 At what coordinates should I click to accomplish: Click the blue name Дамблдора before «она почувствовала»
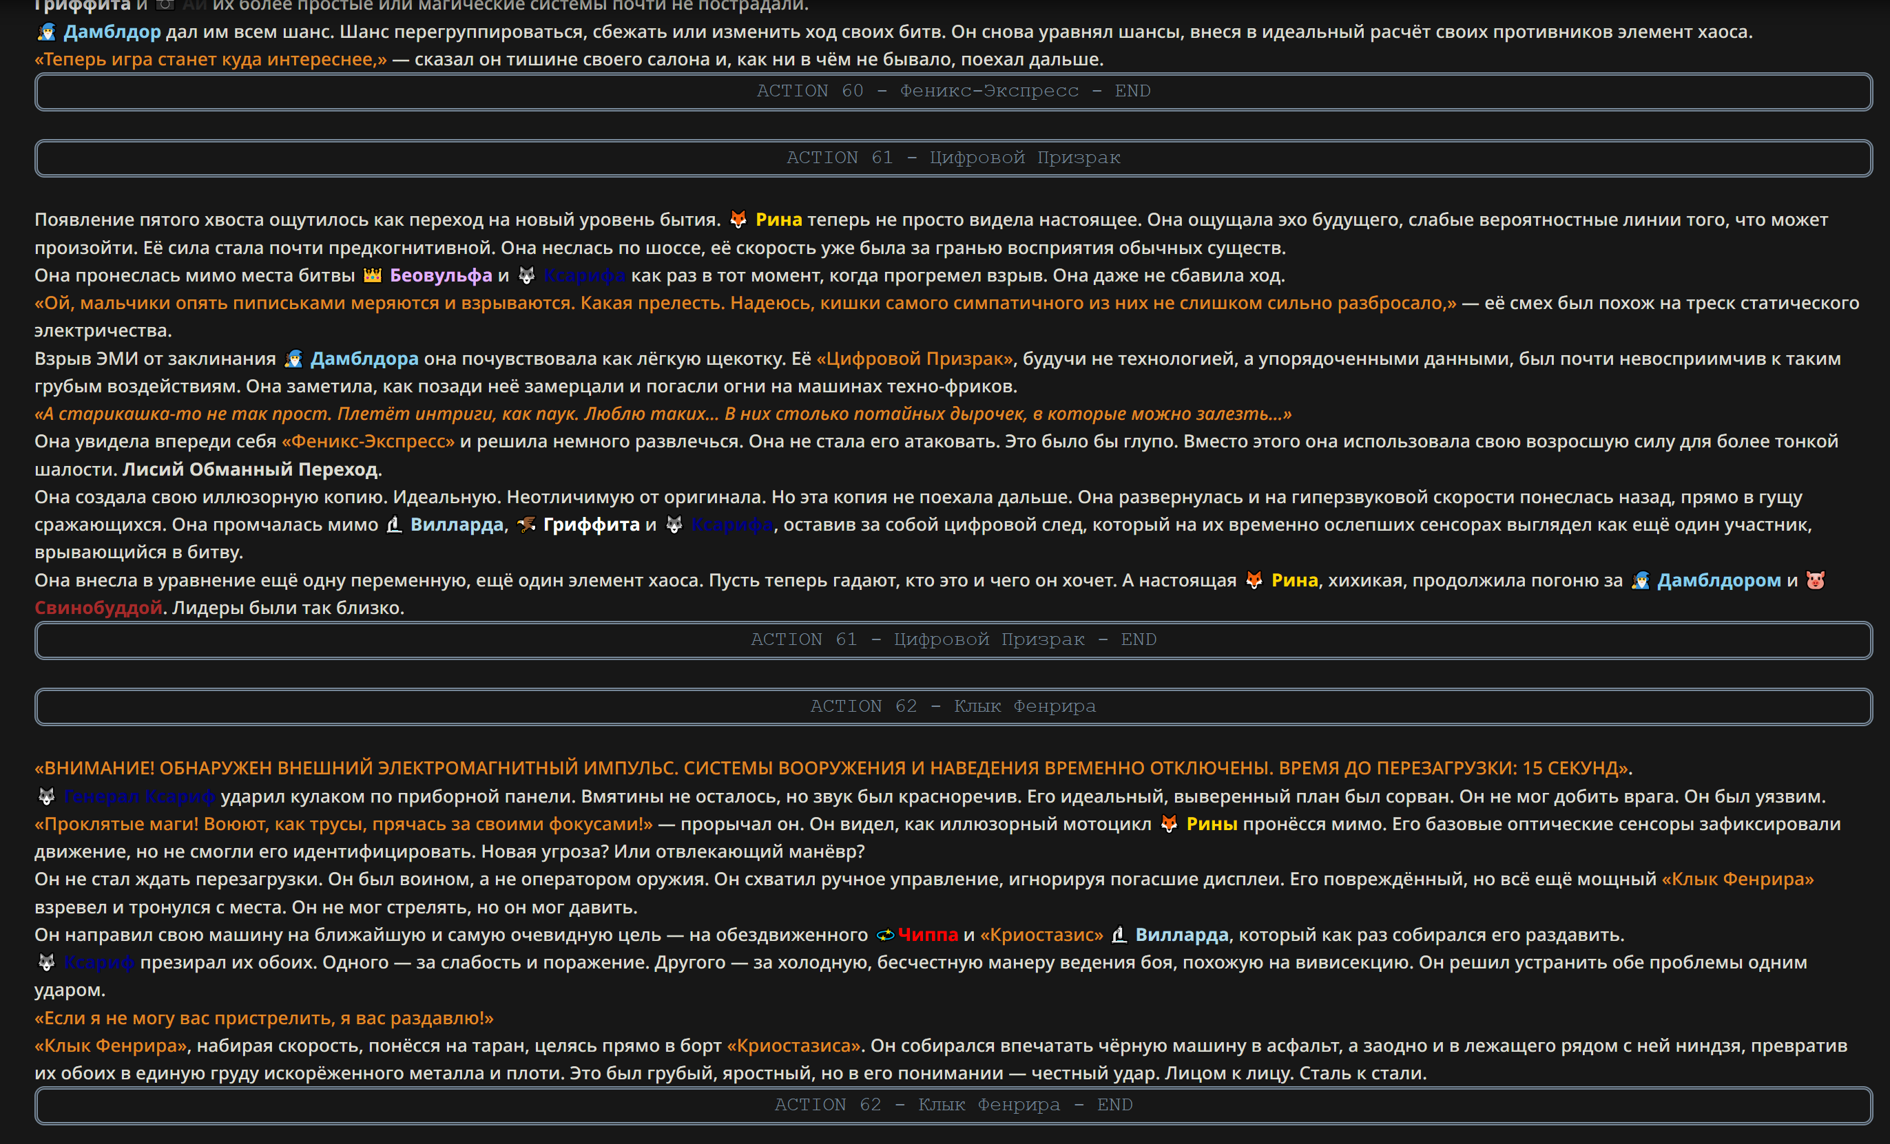(x=364, y=358)
